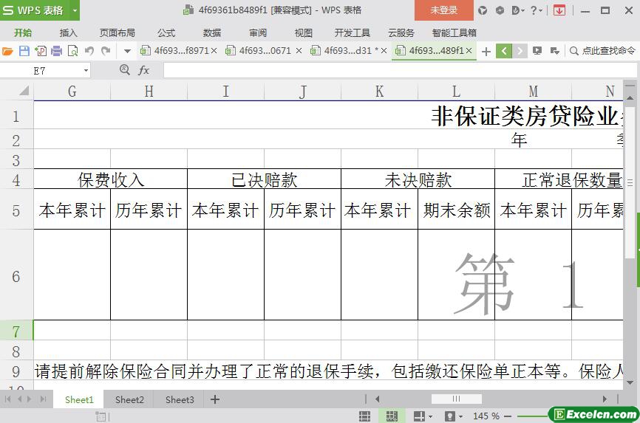The height and width of the screenshot is (423, 640).
Task: Add a new sheet with plus icon
Action: 215,399
